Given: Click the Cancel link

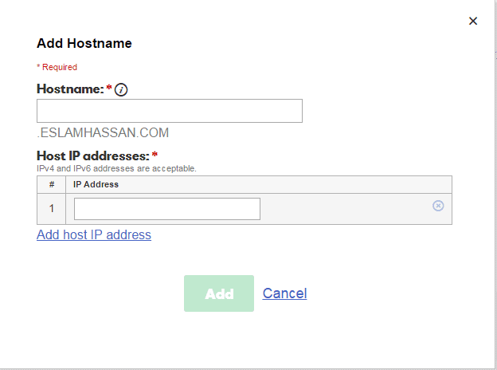Looking at the screenshot, I should click(x=284, y=293).
